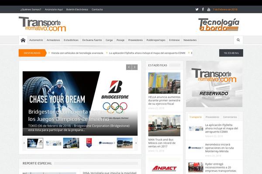This screenshot has width=262, height=174.
Task: Select the Aeroméxico thumbnail in carousel
Action: pos(107,143)
